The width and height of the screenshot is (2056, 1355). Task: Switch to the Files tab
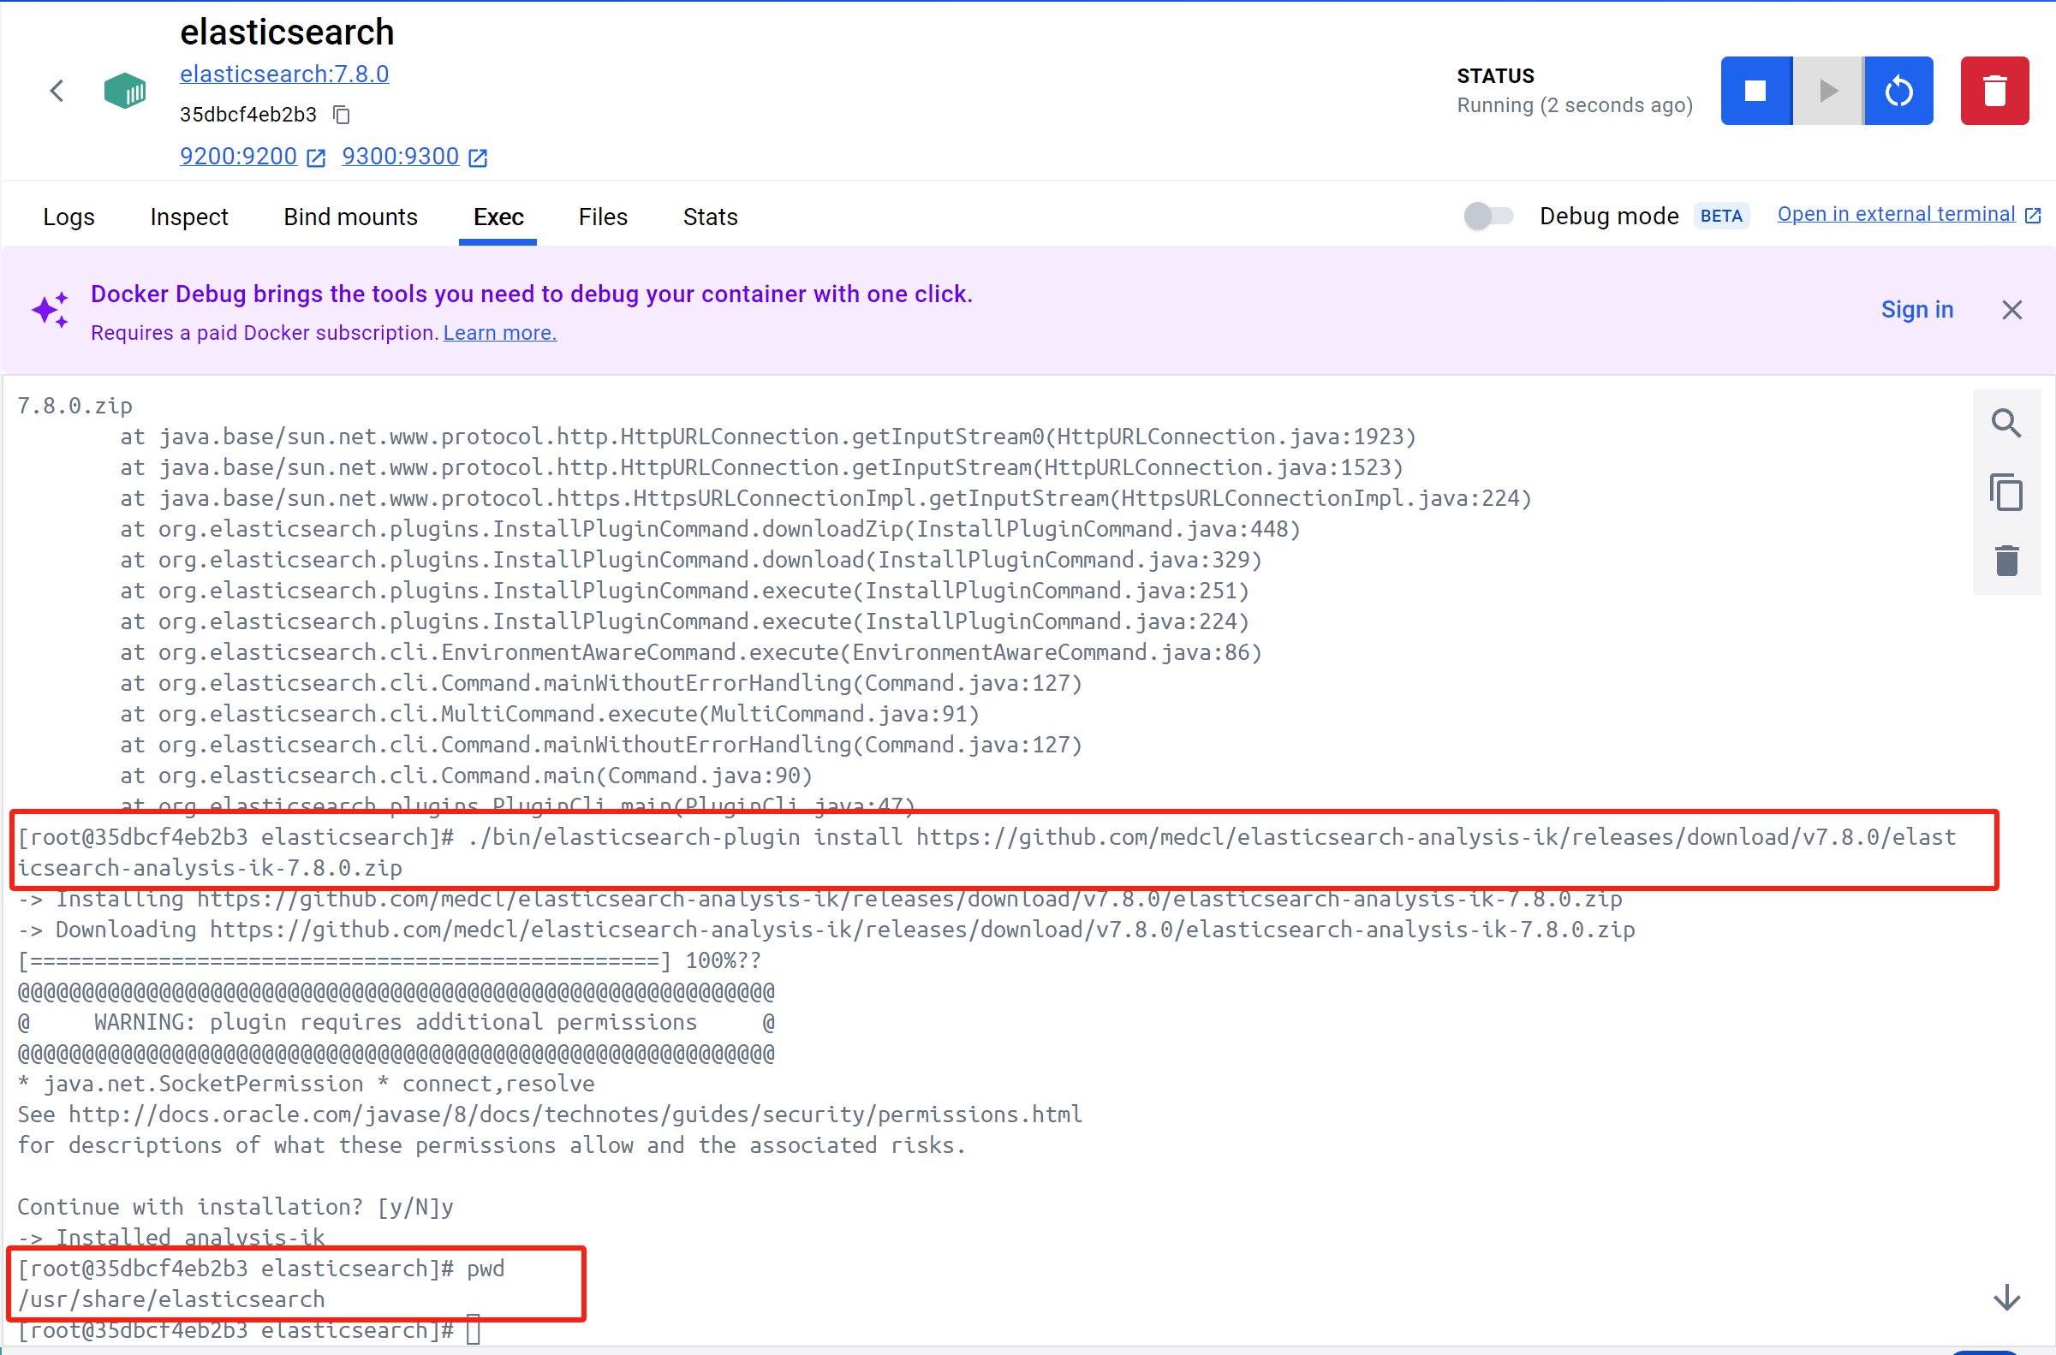point(603,217)
